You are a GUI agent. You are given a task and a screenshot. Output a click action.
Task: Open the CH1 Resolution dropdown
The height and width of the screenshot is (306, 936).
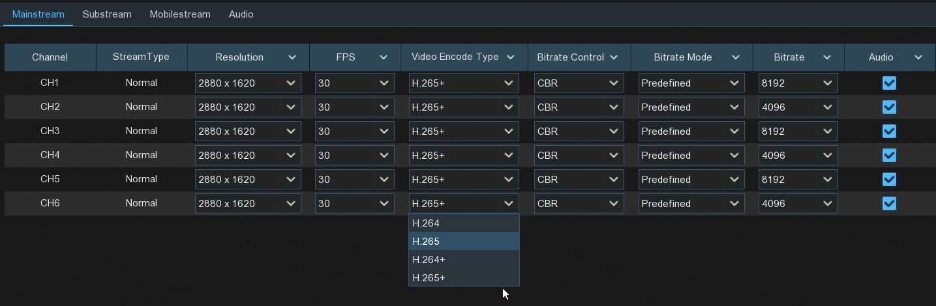coord(248,83)
